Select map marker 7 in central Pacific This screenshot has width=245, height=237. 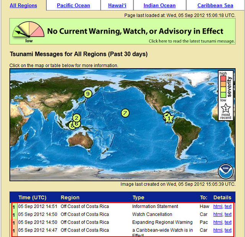(125, 113)
